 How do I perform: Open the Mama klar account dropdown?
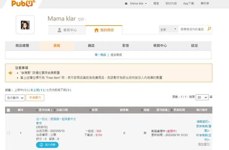coord(138,3)
